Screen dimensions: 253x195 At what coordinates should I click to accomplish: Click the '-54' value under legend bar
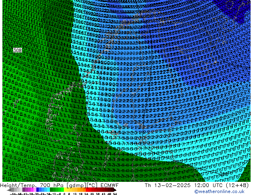13,194
